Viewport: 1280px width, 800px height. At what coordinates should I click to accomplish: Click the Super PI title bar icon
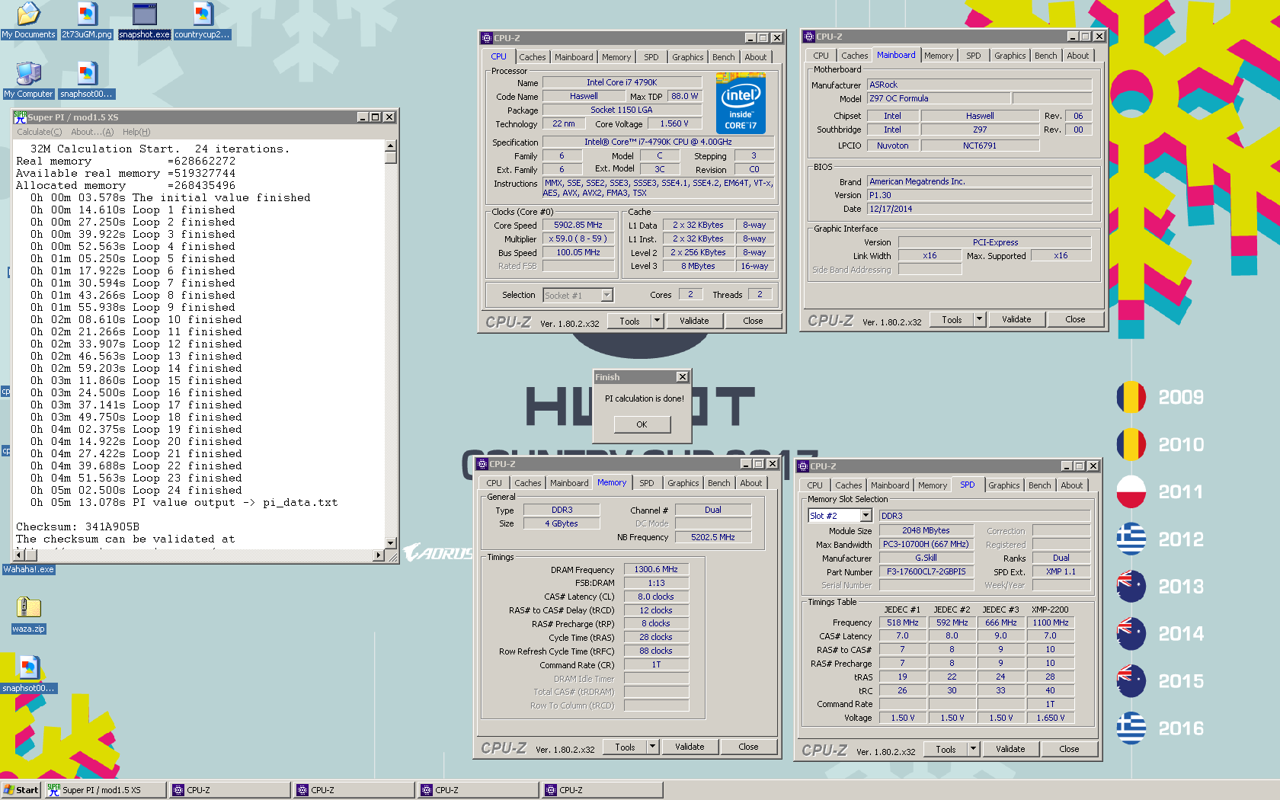pos(21,117)
